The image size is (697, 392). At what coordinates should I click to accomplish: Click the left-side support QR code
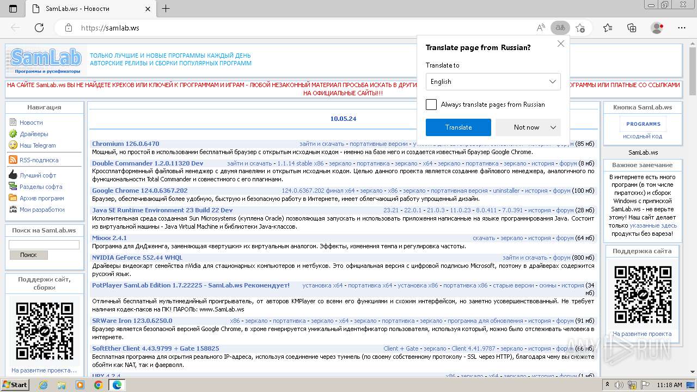pyautogui.click(x=45, y=332)
